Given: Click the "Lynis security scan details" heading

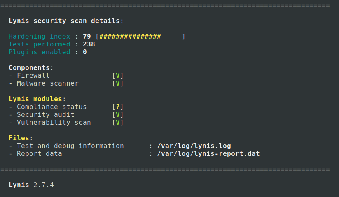Looking at the screenshot, I should coord(65,21).
